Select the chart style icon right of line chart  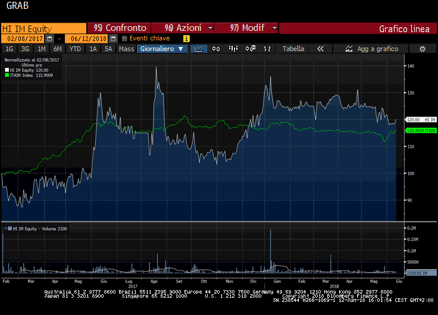[x=217, y=49]
